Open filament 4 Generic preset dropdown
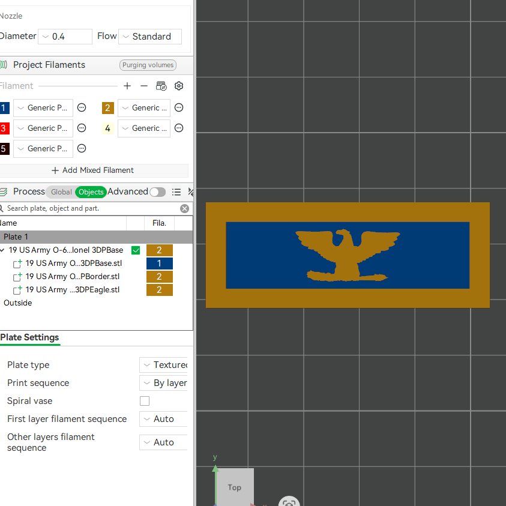 144,128
